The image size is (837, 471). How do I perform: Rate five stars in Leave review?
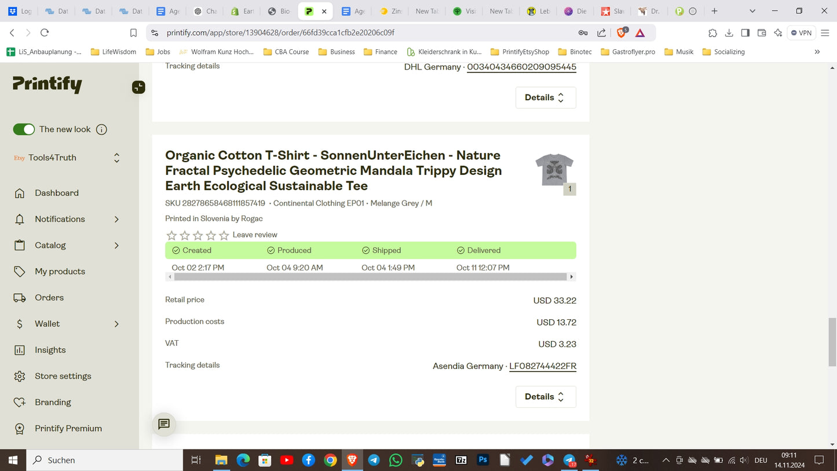coord(224,235)
